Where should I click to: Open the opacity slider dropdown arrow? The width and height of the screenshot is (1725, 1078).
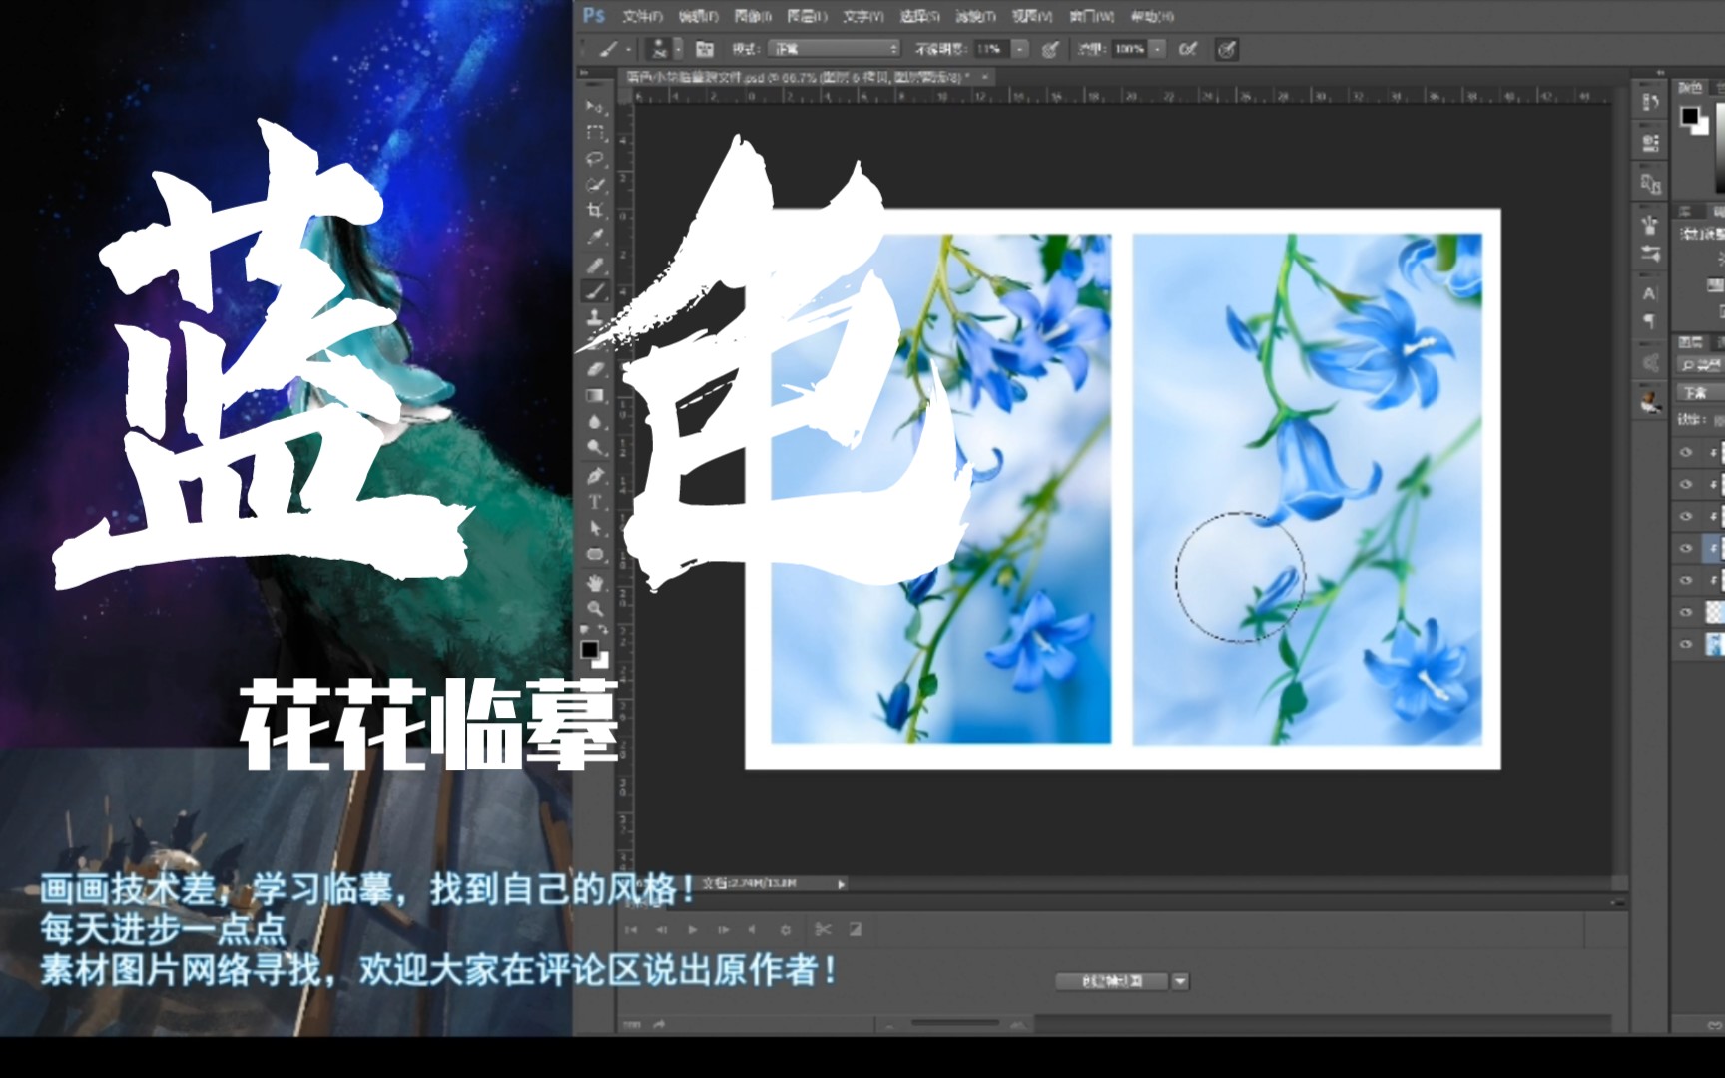pyautogui.click(x=1020, y=49)
